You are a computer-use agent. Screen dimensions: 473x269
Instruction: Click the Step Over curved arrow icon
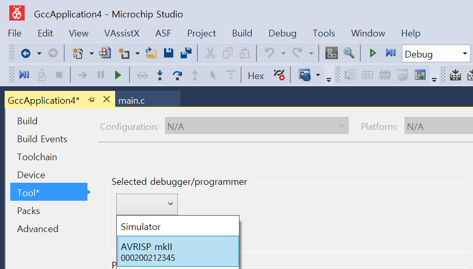(177, 75)
